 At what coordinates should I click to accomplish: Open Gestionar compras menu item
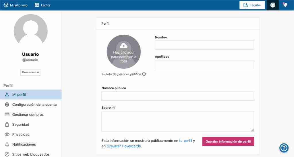click(x=28, y=115)
